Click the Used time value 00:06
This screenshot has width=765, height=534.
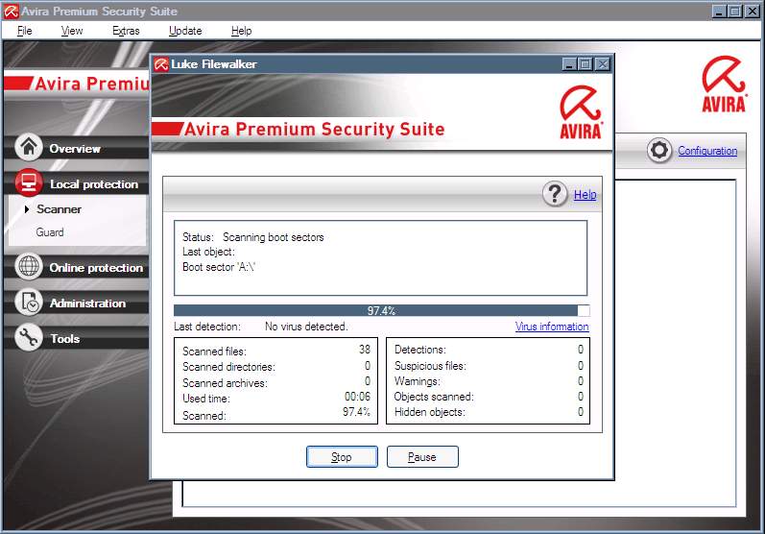pos(358,397)
